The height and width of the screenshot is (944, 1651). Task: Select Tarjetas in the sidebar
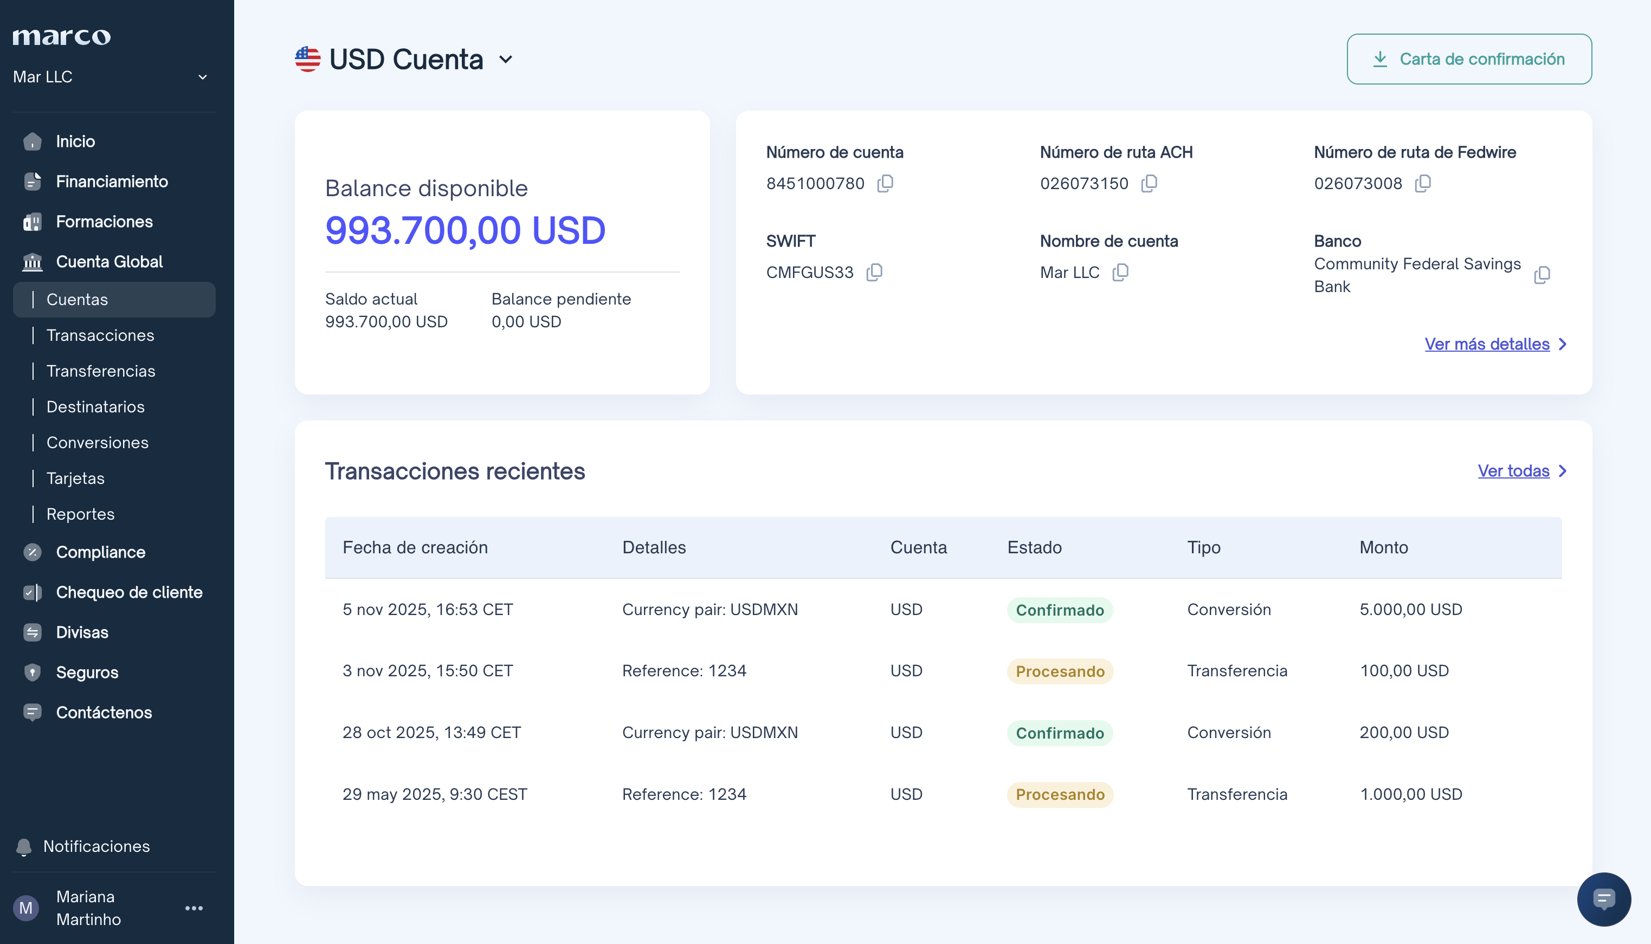tap(75, 479)
